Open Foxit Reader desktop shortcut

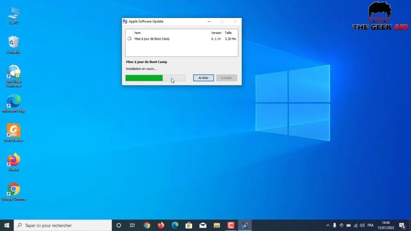point(13,133)
